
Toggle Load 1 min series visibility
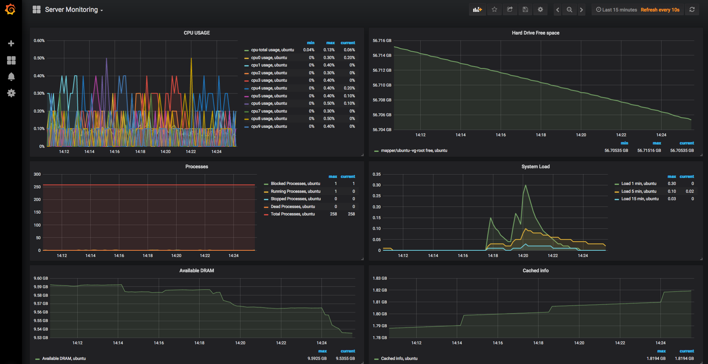tap(639, 183)
